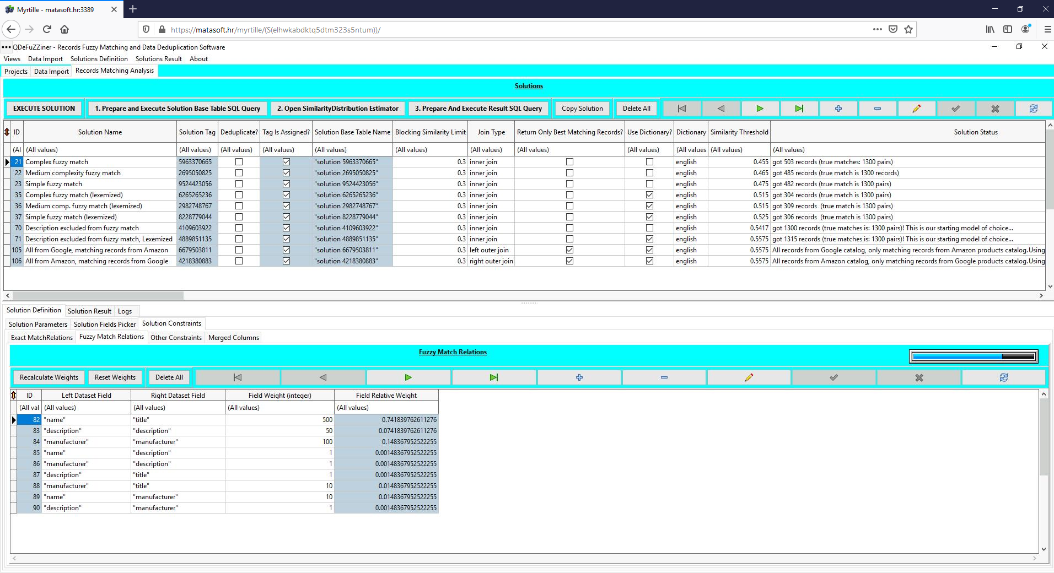Open Solution Status filter dropdown
Viewport: 1054px width, 573px height.
[x=907, y=150]
